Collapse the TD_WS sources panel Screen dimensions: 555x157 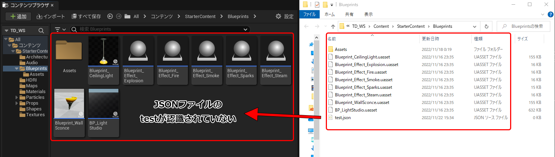coord(7,31)
